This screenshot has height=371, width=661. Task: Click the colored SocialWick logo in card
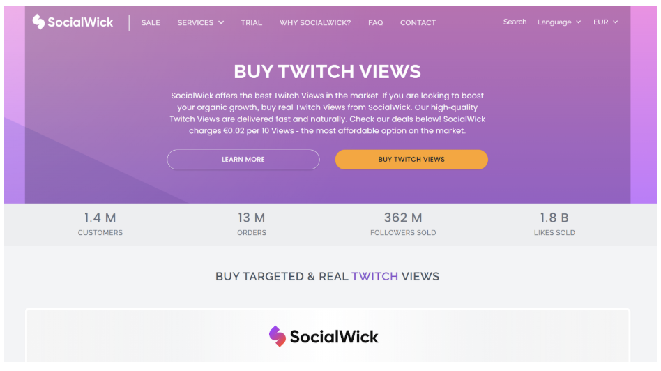pos(324,336)
